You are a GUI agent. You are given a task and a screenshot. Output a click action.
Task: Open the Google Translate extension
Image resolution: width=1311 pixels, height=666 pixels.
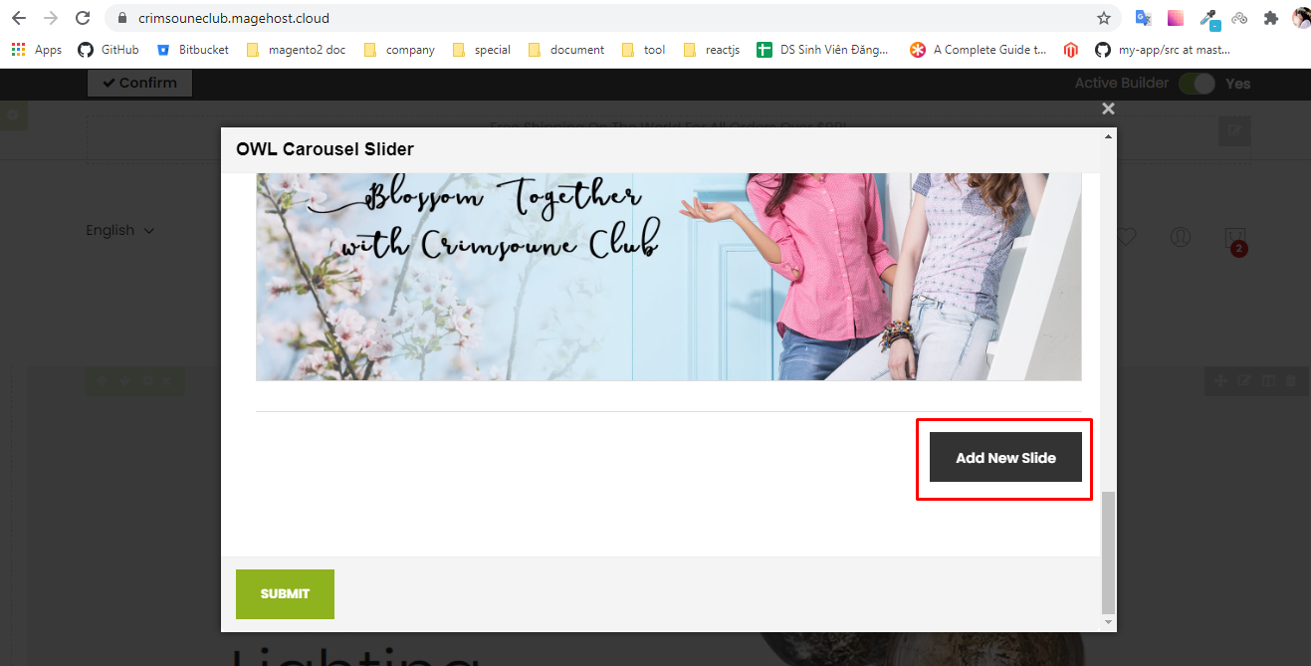click(x=1144, y=18)
